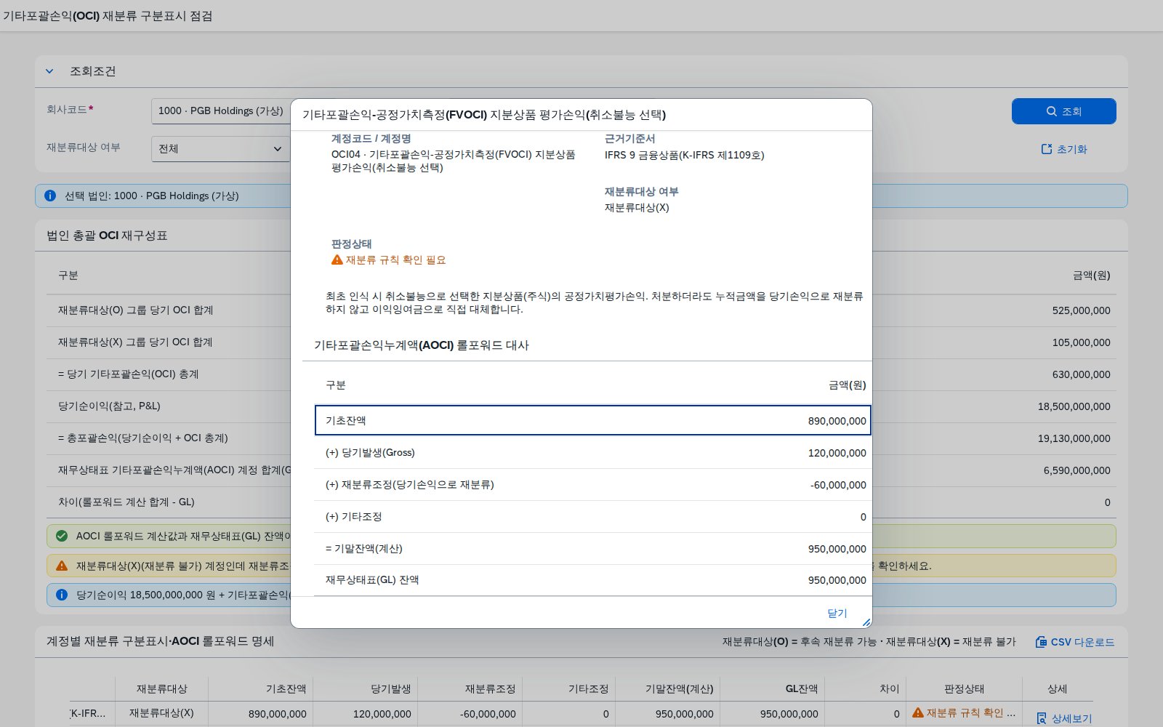Click the = 기말잔액(계산) row
The width and height of the screenshot is (1163, 727).
tap(592, 548)
